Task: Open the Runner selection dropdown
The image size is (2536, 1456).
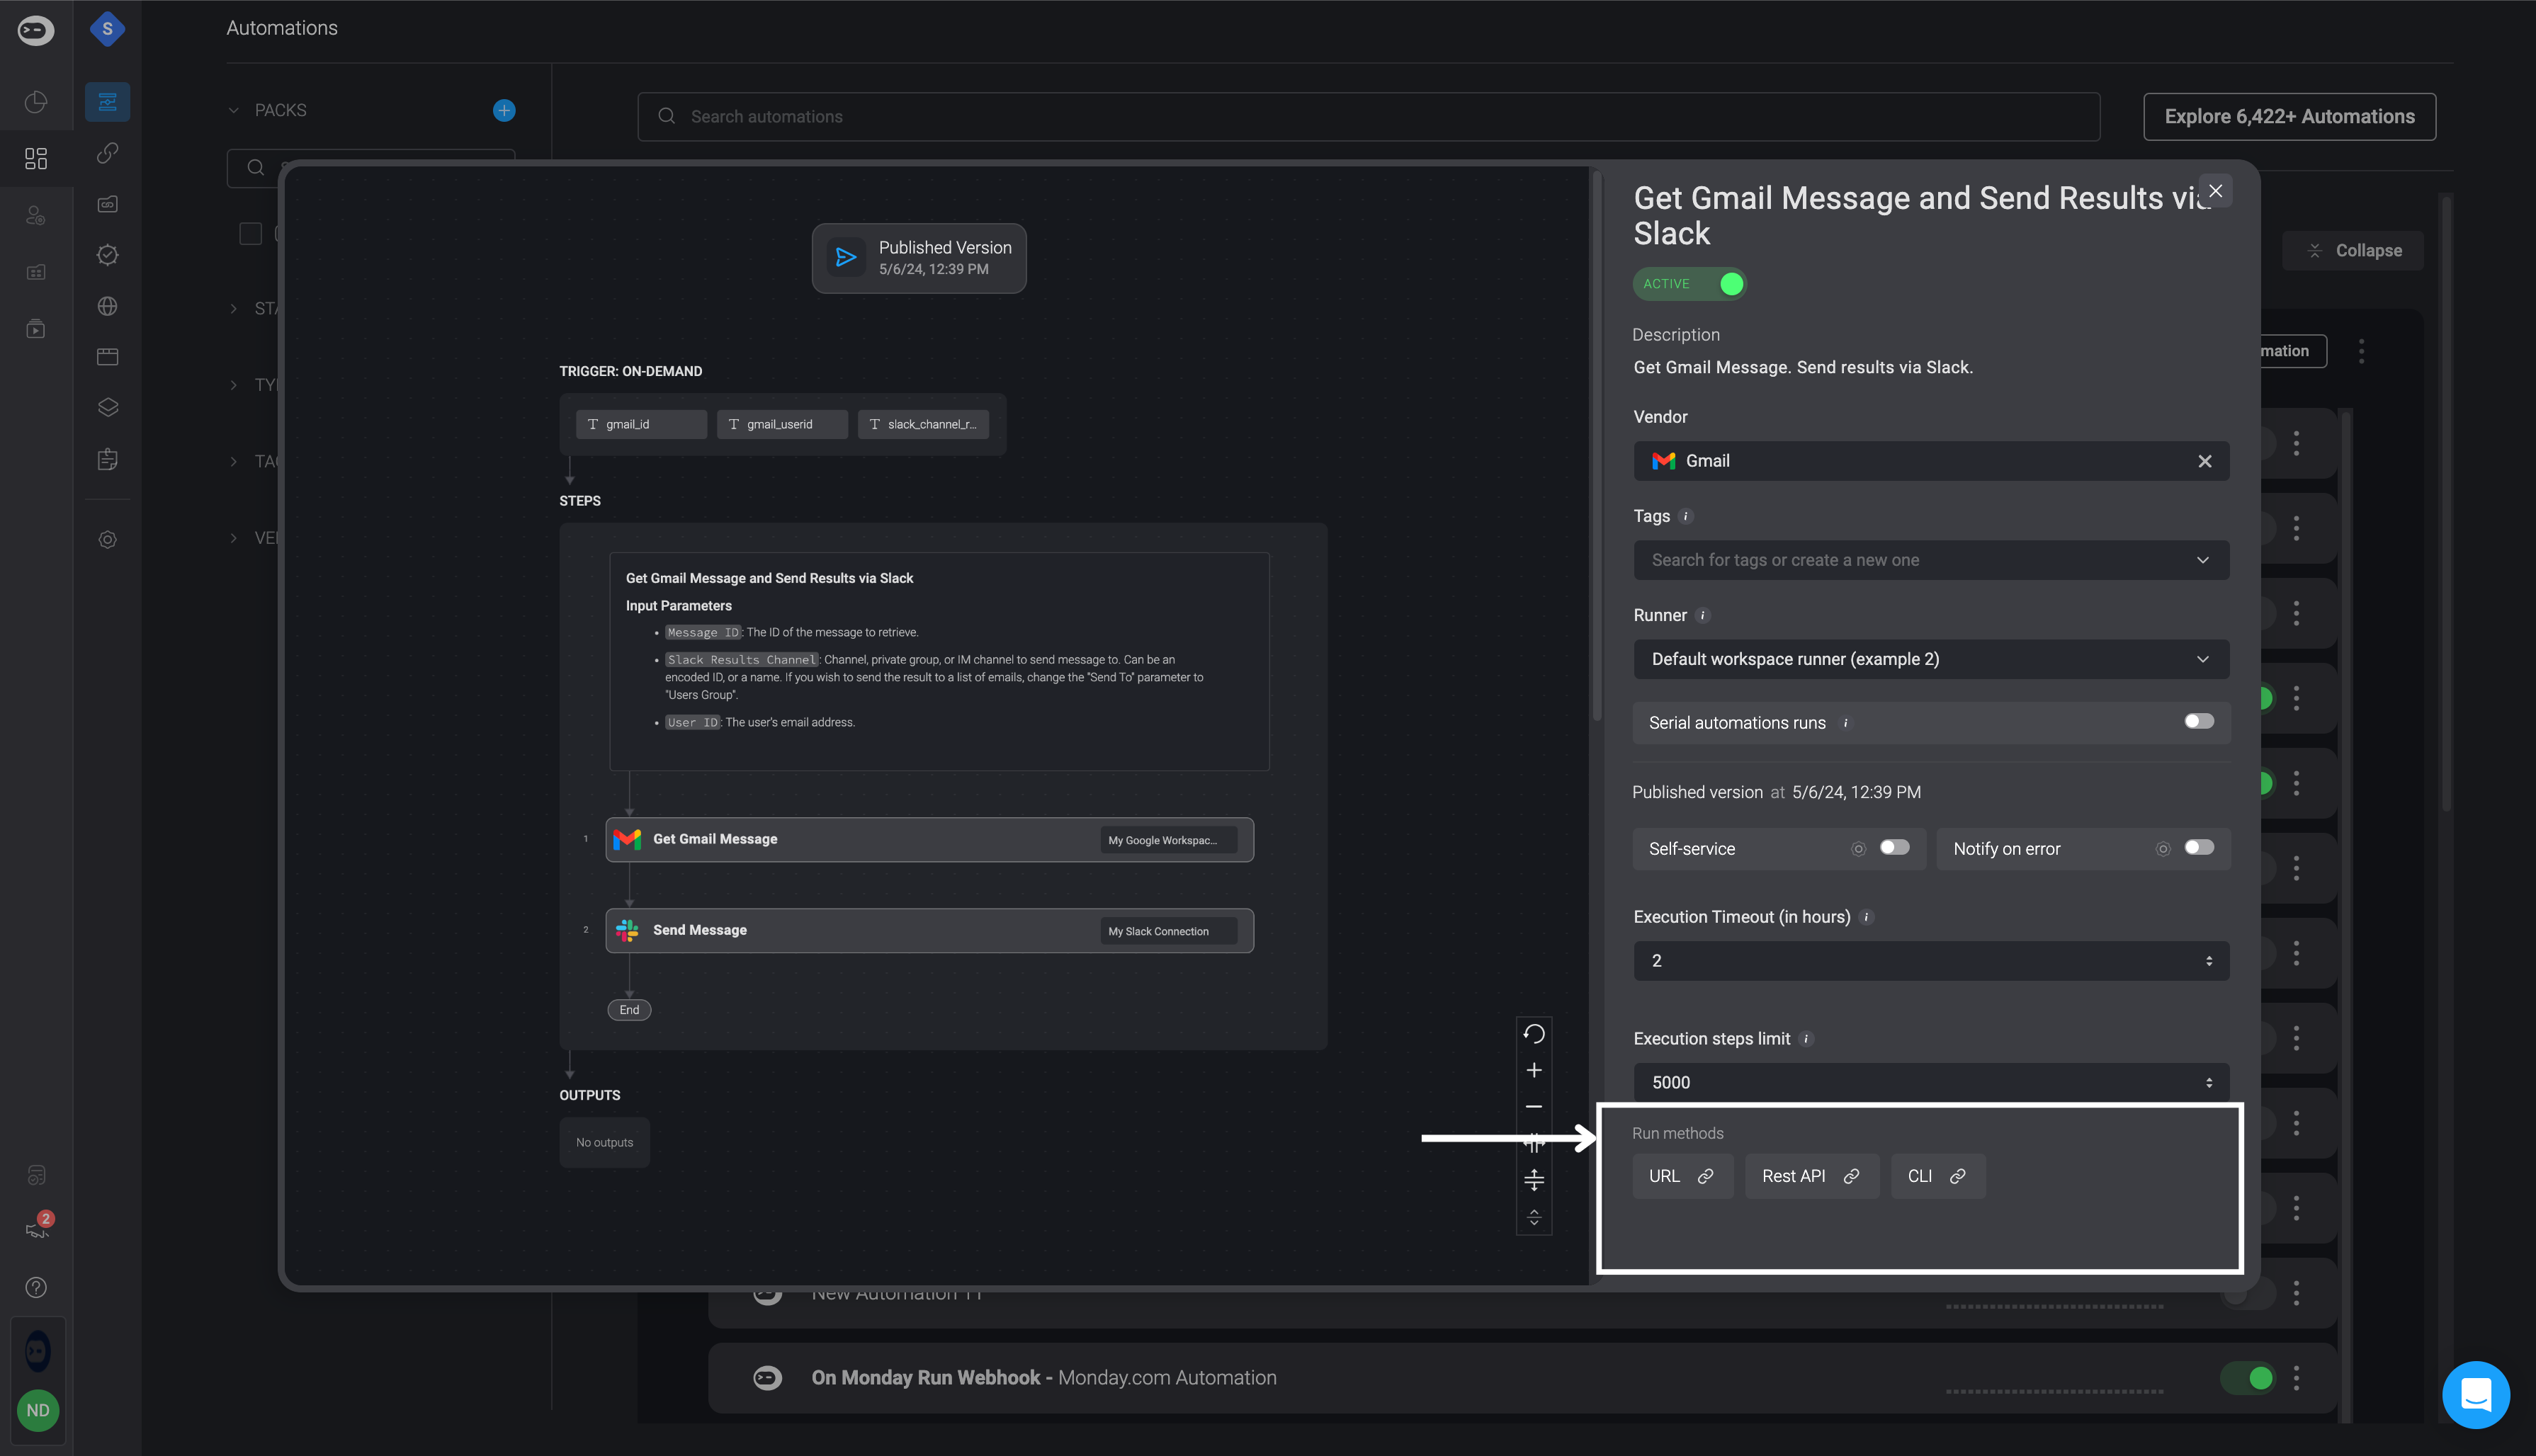Action: coord(1930,659)
